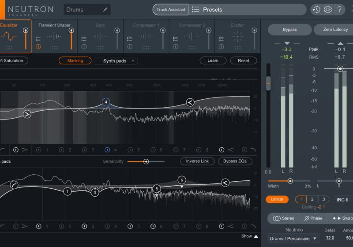This screenshot has height=247, width=353.
Task: Click the Zero Latency button
Action: tap(334, 30)
